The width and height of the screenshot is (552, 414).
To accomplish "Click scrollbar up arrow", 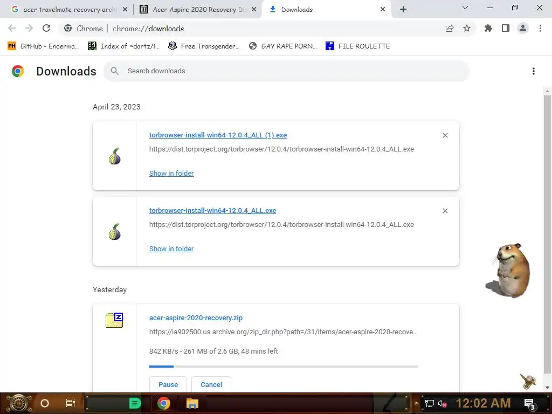I will (x=547, y=91).
